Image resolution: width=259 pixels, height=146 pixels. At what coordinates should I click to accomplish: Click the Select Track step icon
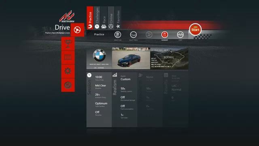[133, 35]
